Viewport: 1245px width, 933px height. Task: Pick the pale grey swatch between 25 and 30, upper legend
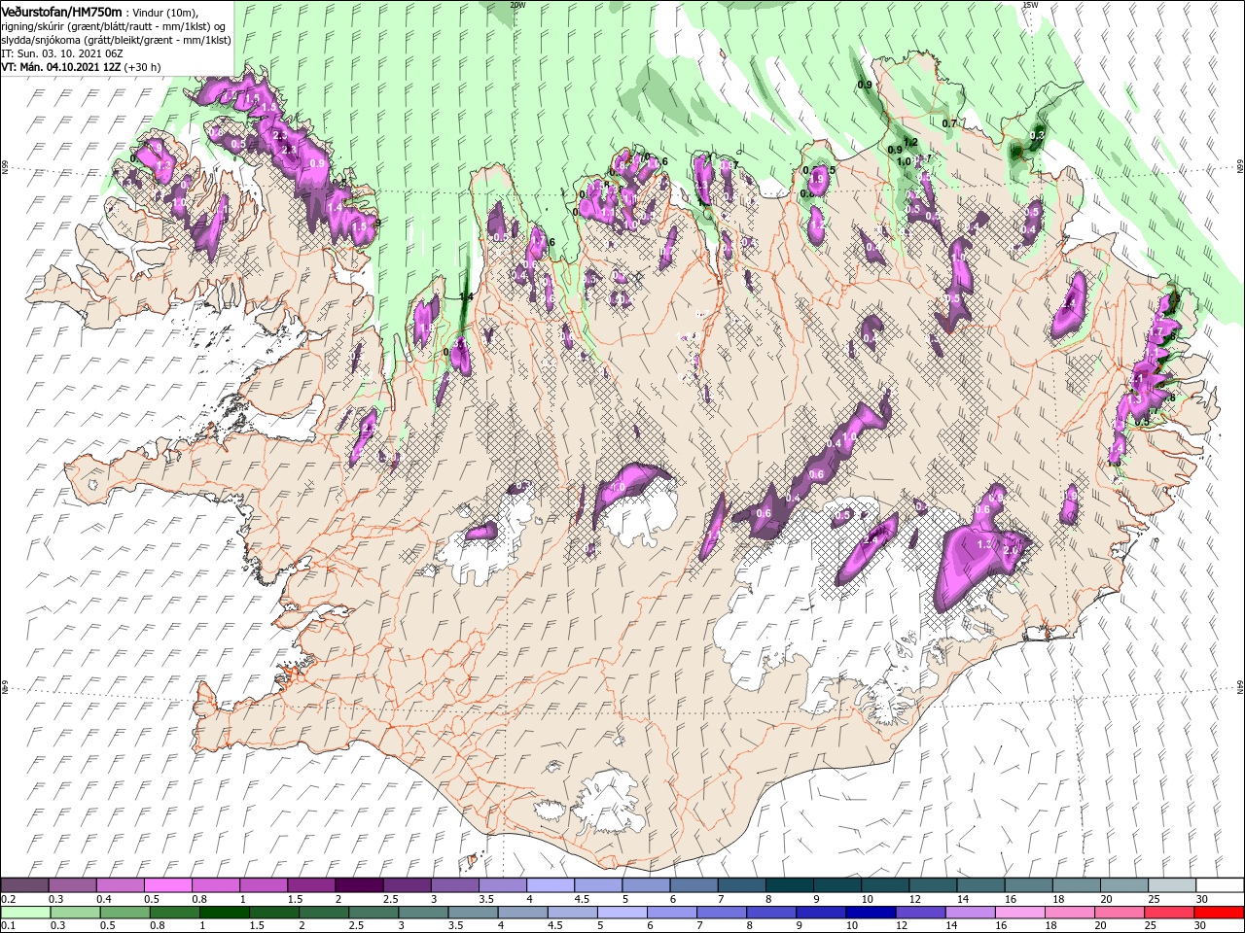(x=1172, y=884)
